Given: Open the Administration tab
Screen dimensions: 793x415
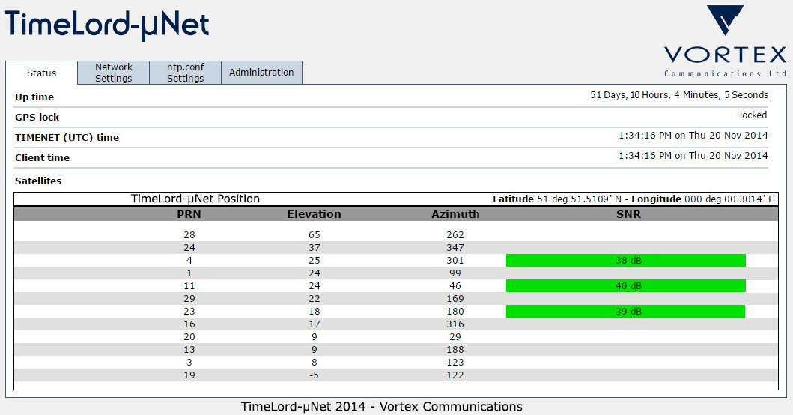Looking at the screenshot, I should (x=261, y=73).
